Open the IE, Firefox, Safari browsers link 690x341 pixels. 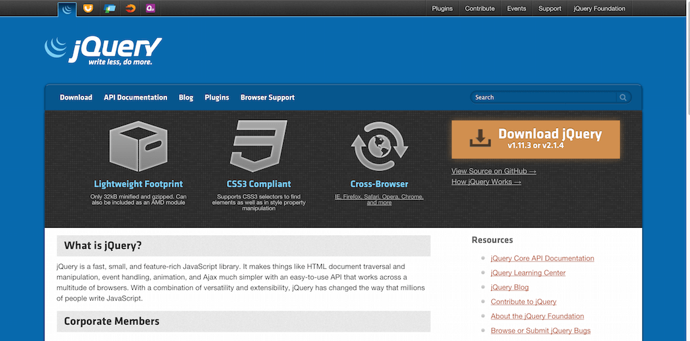[x=379, y=199]
